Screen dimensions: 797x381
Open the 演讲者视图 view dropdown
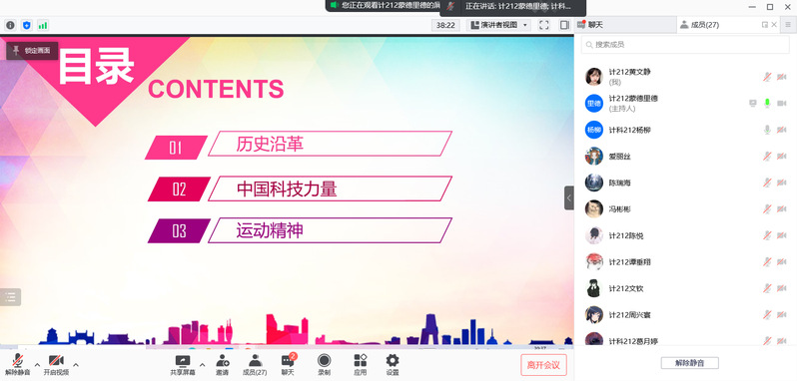coord(498,25)
